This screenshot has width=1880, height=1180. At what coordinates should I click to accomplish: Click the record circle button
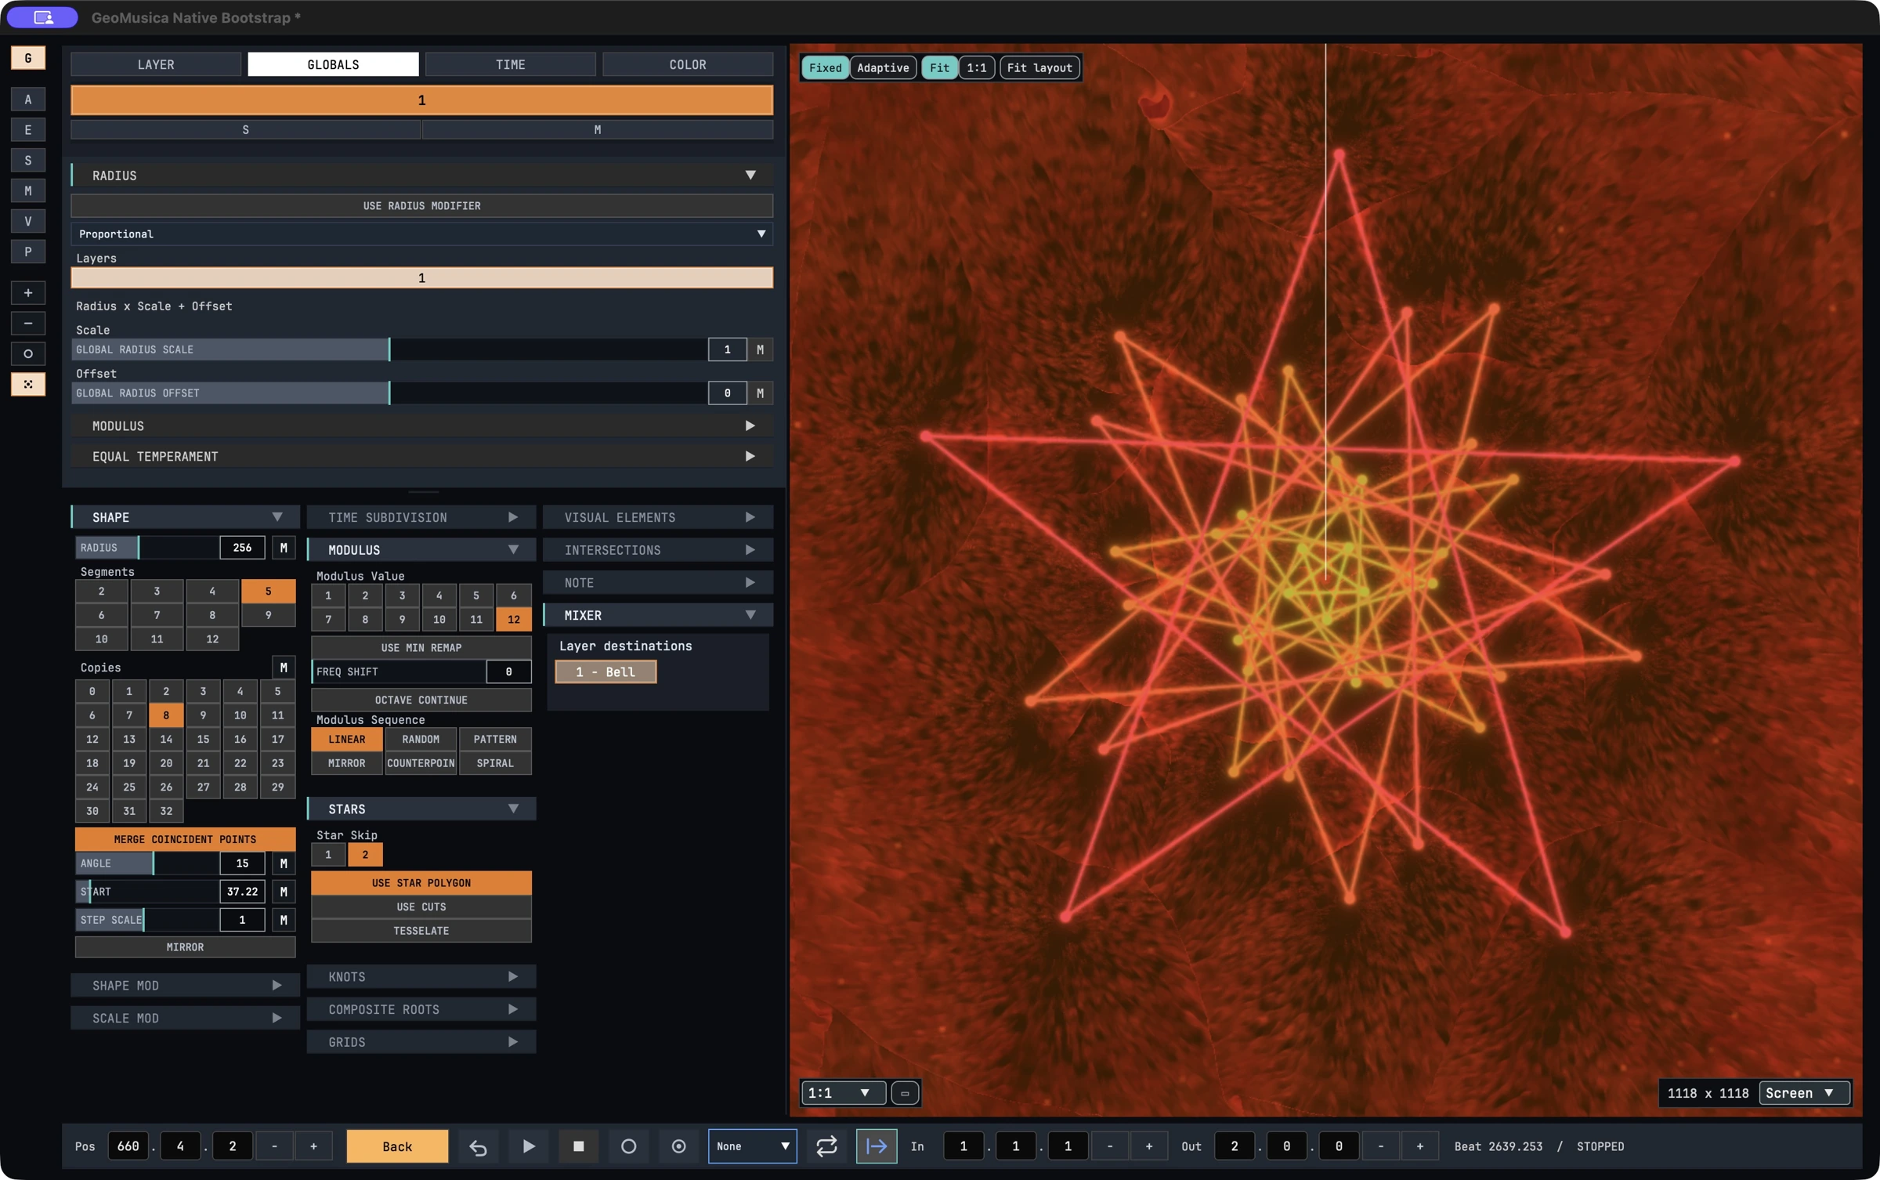click(x=628, y=1146)
